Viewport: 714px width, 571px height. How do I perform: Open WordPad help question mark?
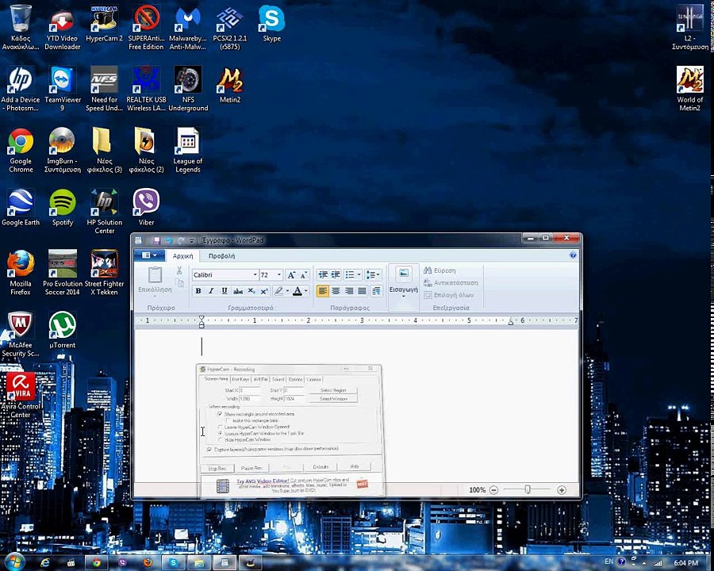pos(573,255)
